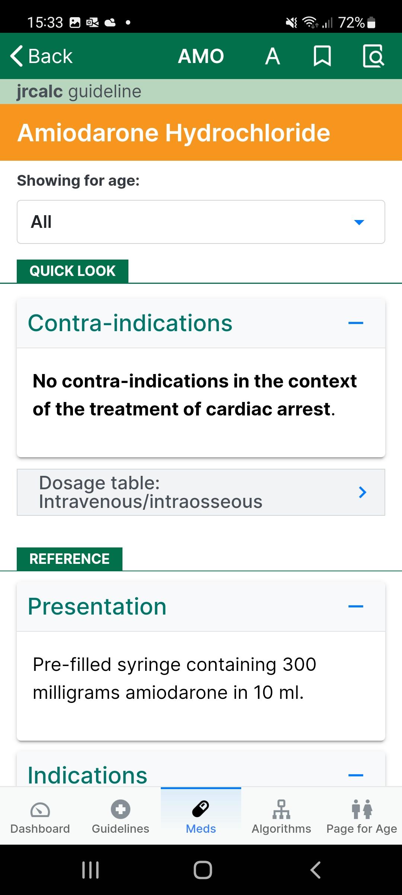Open the Algorithms flowchart icon
This screenshot has width=402, height=895.
pos(281,809)
